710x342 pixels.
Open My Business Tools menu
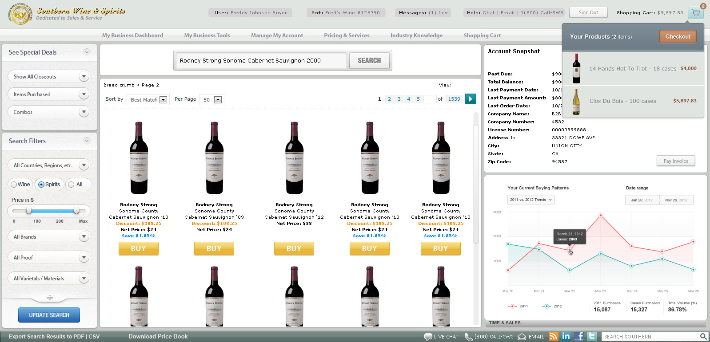click(207, 35)
